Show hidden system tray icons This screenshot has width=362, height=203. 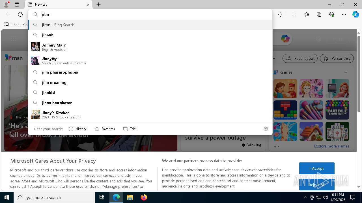tap(305, 197)
